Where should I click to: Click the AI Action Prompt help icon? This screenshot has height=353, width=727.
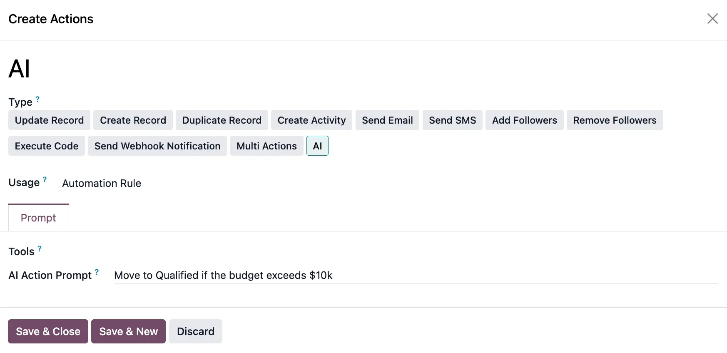(97, 272)
